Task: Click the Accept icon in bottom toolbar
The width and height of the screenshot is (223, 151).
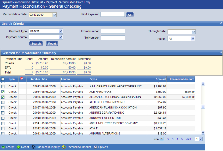Action: 3,147
